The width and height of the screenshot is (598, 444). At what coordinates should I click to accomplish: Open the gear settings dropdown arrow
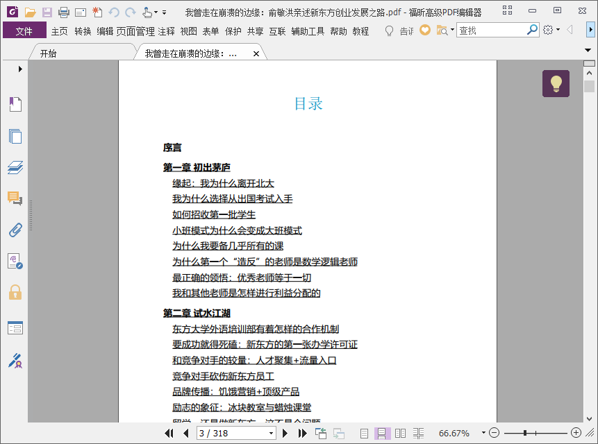[558, 29]
